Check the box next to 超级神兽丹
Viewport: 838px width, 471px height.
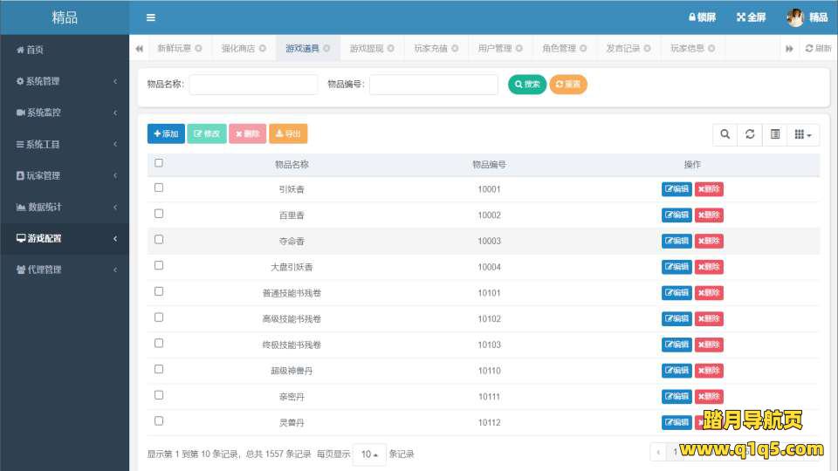point(159,369)
